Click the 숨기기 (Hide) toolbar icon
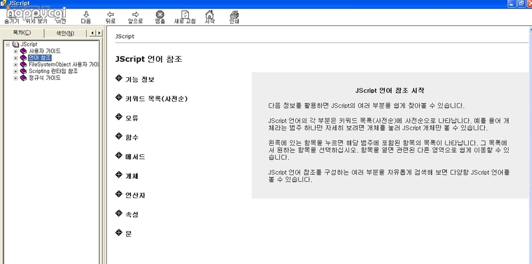Viewport: 532px width, 264px height. (11, 17)
